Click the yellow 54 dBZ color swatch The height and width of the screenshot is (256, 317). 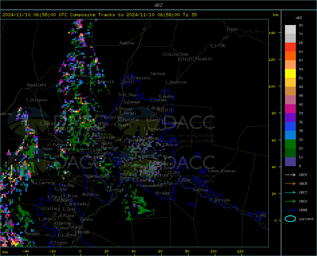click(290, 74)
